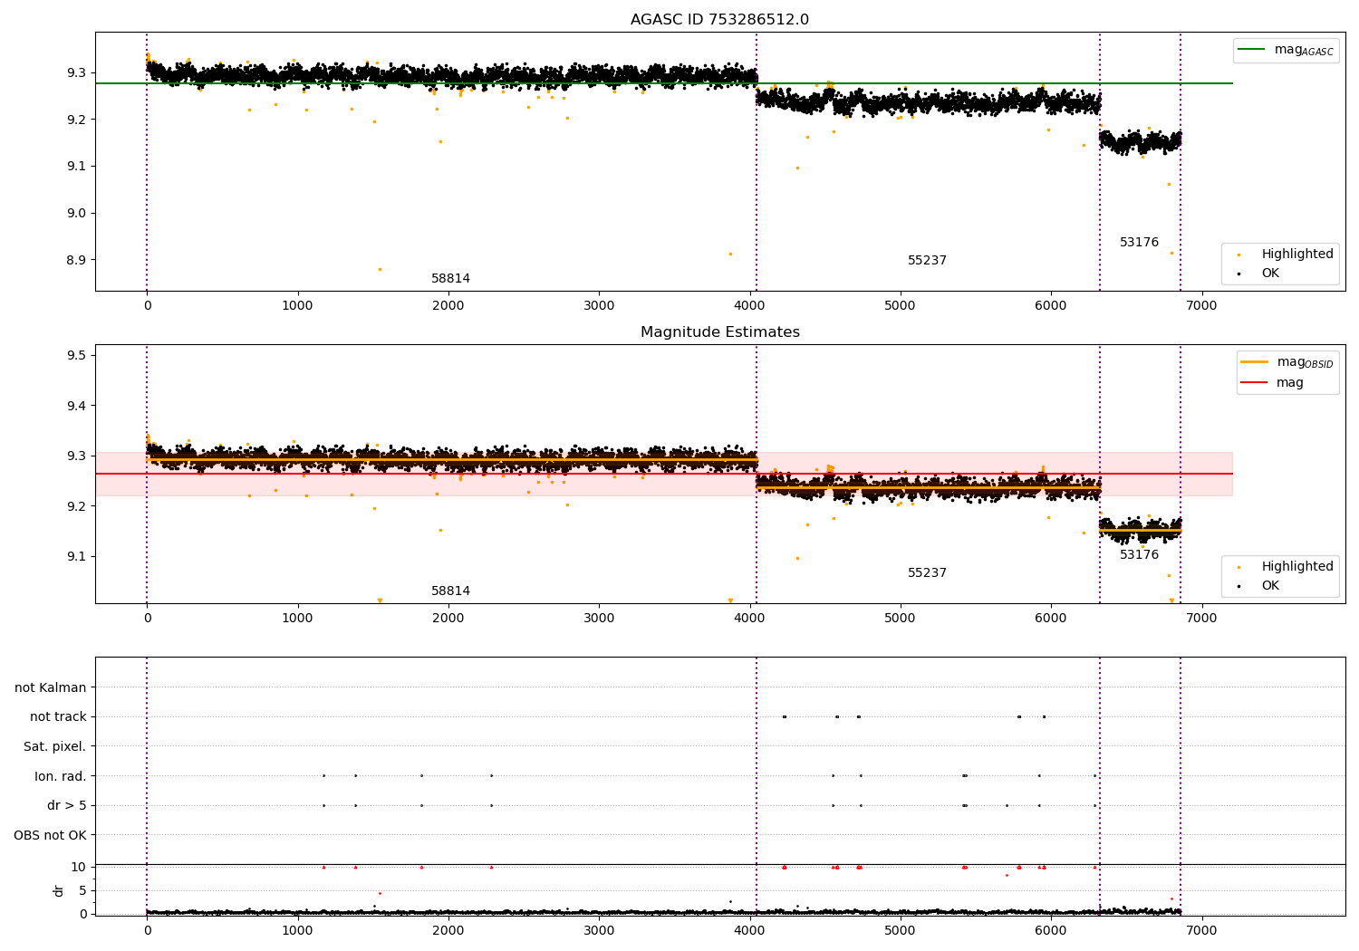This screenshot has height=951, width=1359.
Task: Click the 1000 x-tick under Magnitude Estimates plot
Action: click(297, 618)
